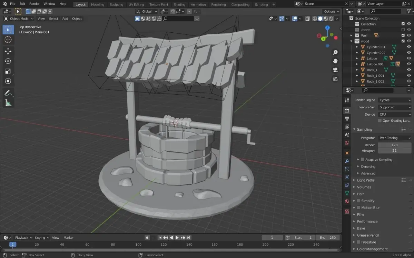Open the Object Mode dropdown

coord(19,19)
